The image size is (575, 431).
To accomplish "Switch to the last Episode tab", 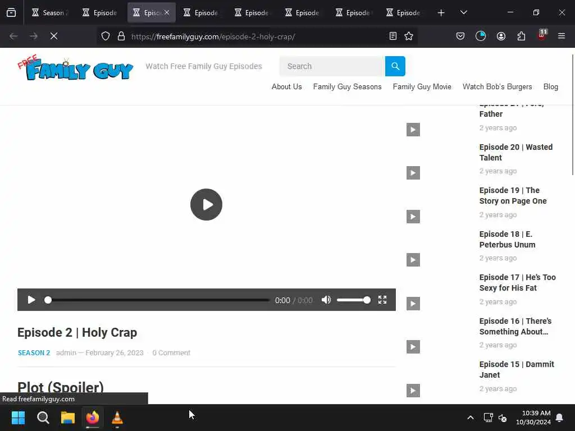I will (403, 13).
